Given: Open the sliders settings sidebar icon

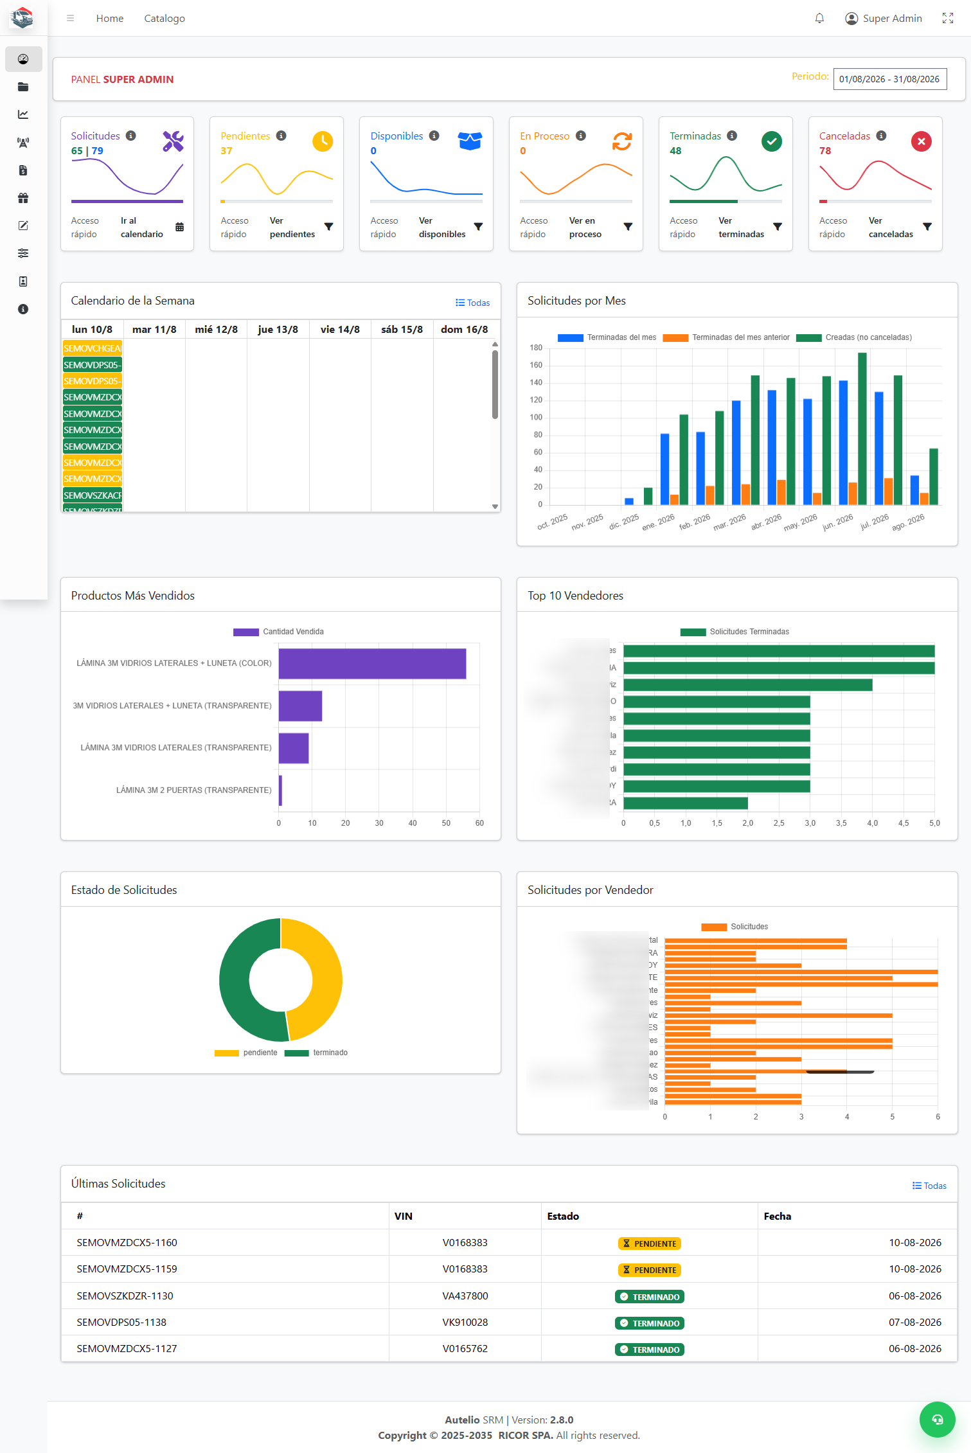Looking at the screenshot, I should click(23, 253).
